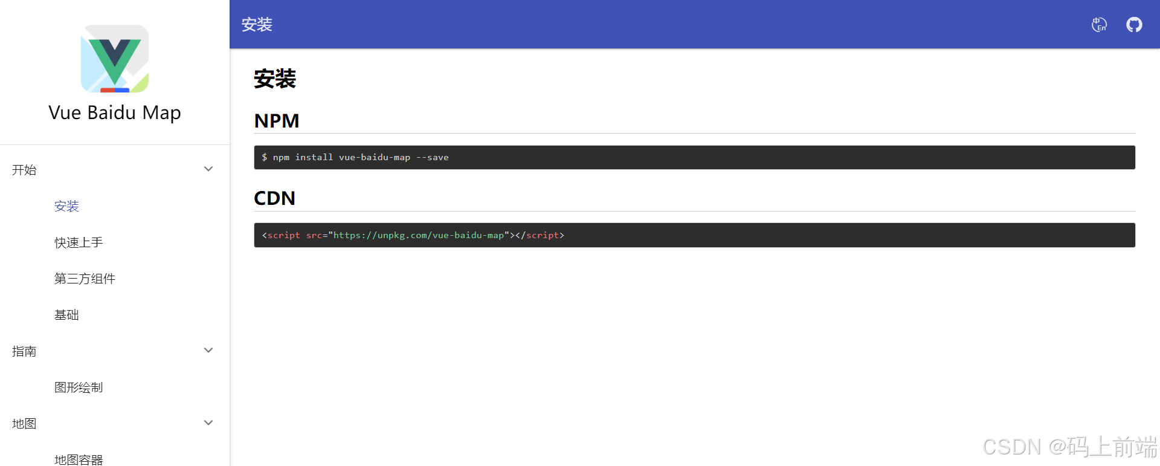Click the 安装 title in the header bar

[x=257, y=25]
